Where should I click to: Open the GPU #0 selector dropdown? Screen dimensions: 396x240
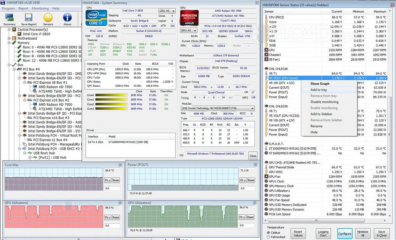(x=188, y=30)
